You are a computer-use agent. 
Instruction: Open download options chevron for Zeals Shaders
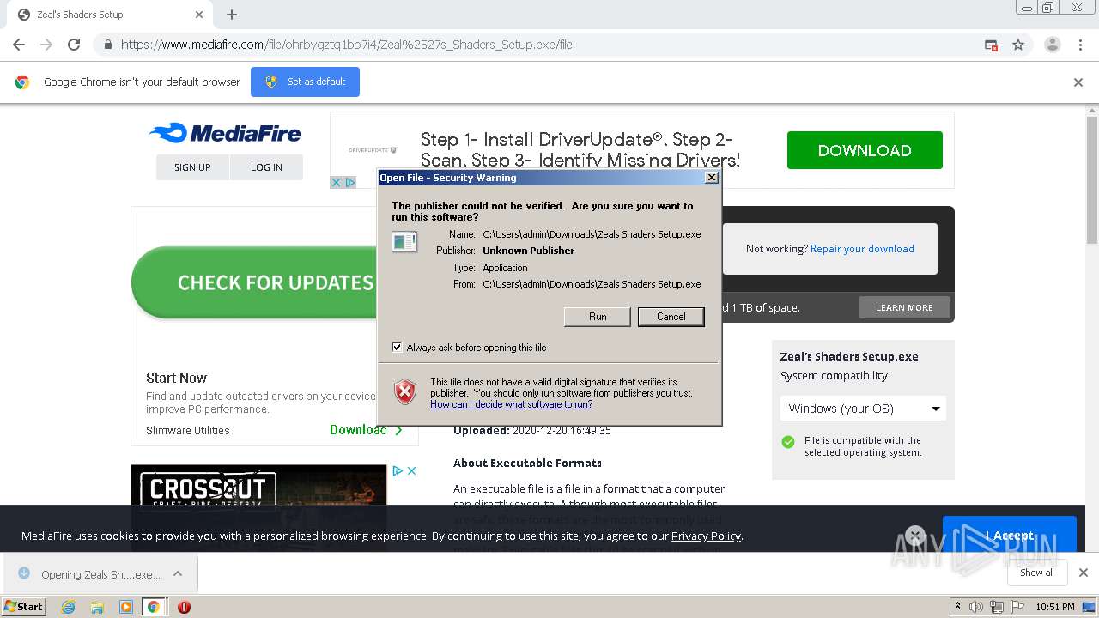coord(178,573)
